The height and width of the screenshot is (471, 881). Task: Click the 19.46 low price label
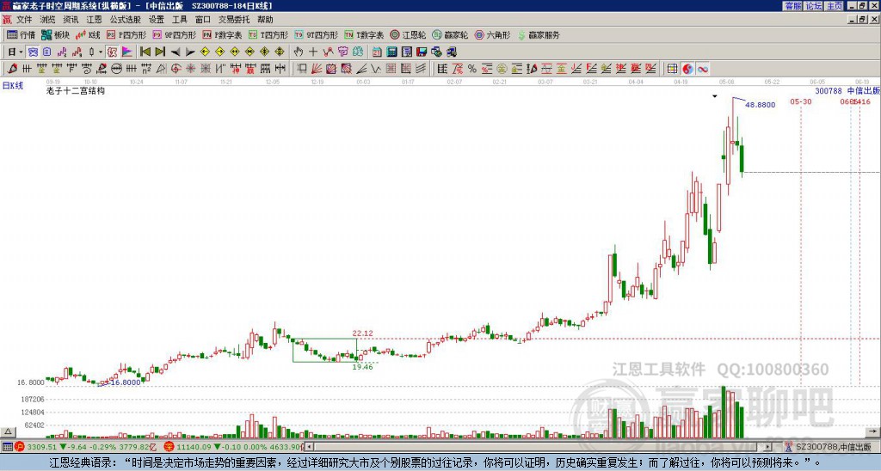362,367
